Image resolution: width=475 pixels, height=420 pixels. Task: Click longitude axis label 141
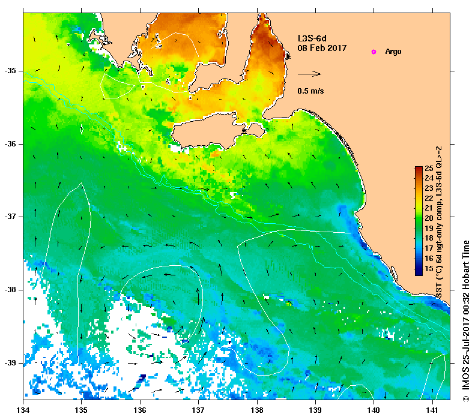point(432,410)
